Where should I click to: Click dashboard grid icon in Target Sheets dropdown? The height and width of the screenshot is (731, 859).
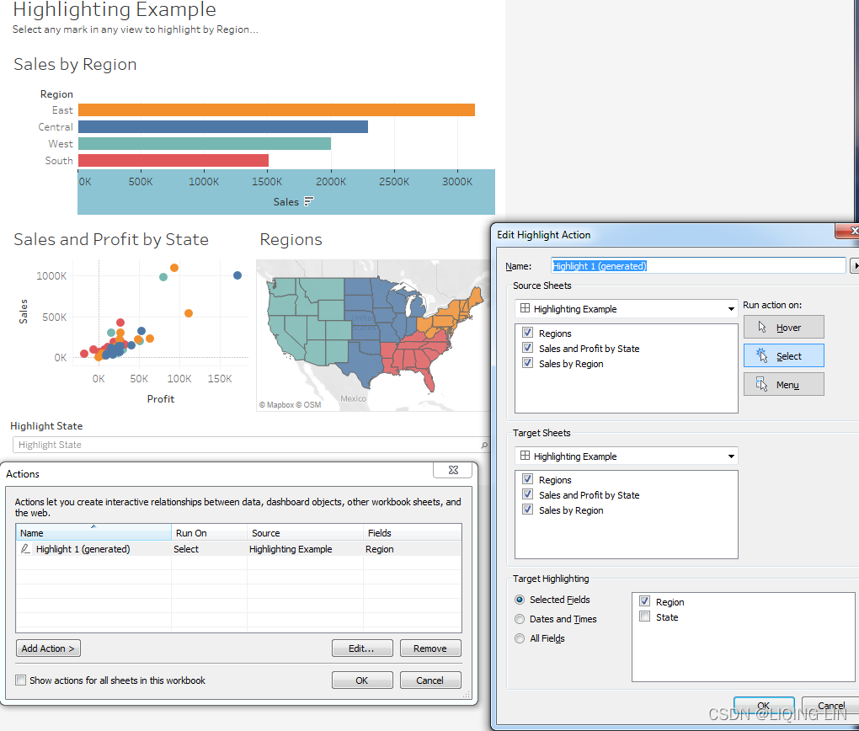tap(525, 456)
